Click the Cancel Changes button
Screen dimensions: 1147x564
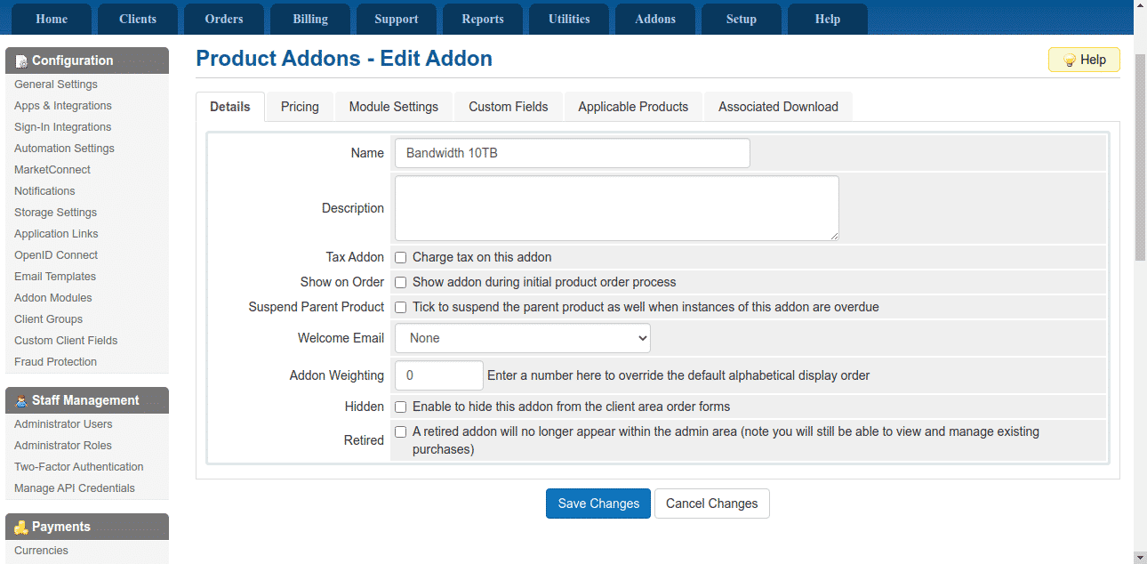click(712, 504)
